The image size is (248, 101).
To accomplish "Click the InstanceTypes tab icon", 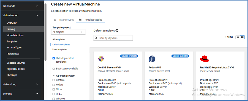I will [x=55, y=20].
